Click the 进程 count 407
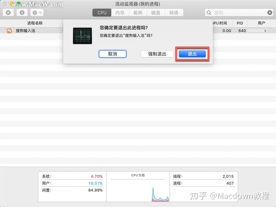Screen dimensions: 276x207 [x=230, y=183]
